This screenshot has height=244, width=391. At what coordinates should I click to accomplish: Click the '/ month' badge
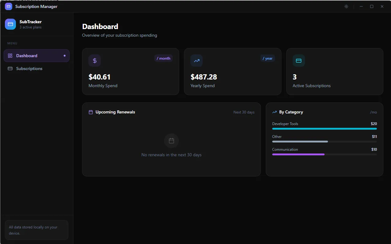[164, 58]
